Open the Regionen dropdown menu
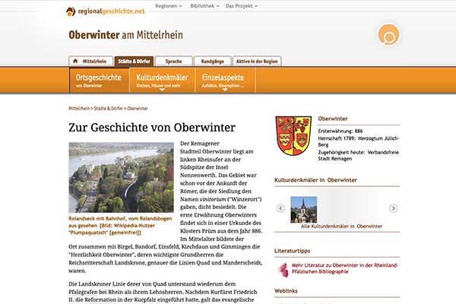The image size is (456, 304). point(169,5)
